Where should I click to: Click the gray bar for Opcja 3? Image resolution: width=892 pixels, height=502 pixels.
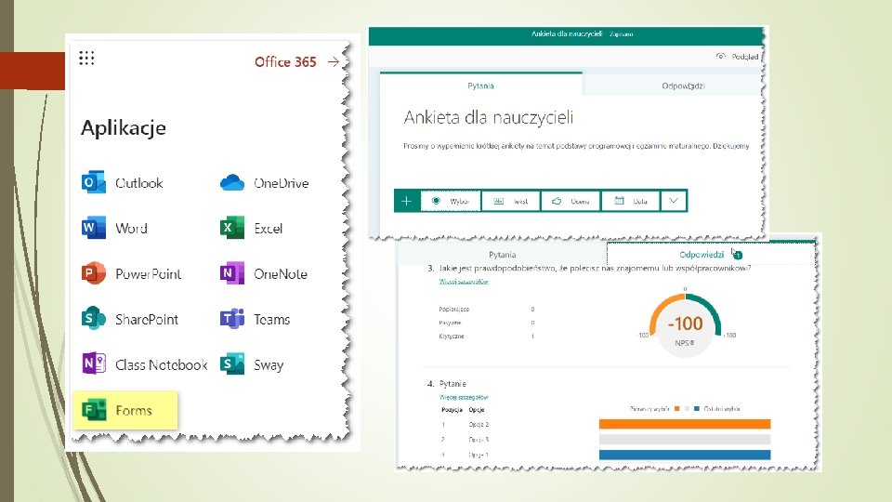coord(685,440)
